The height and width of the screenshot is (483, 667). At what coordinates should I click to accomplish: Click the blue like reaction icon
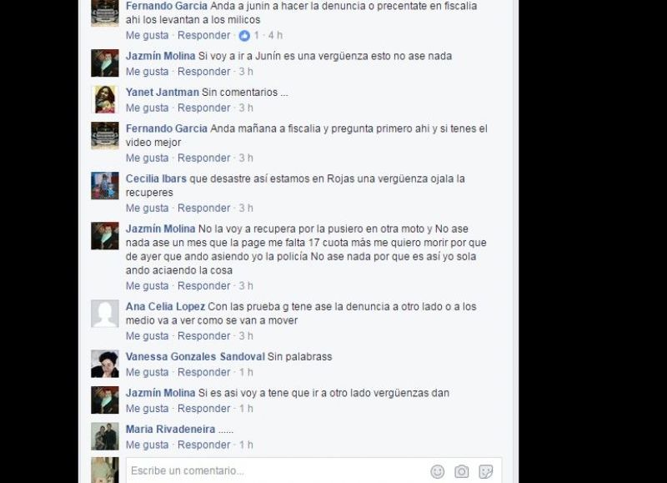[x=244, y=36]
